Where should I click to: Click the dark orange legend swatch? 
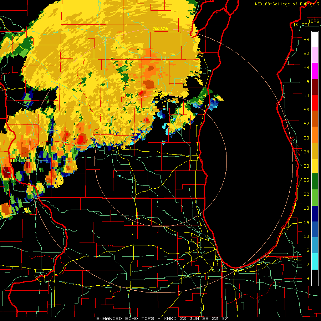[315, 118]
